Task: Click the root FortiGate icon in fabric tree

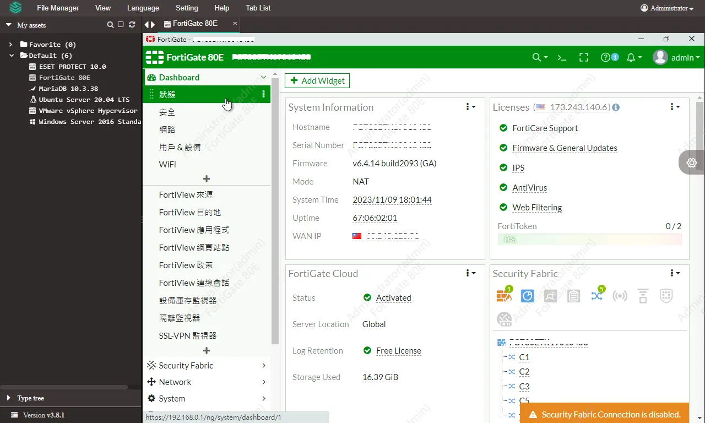Action: tap(501, 343)
